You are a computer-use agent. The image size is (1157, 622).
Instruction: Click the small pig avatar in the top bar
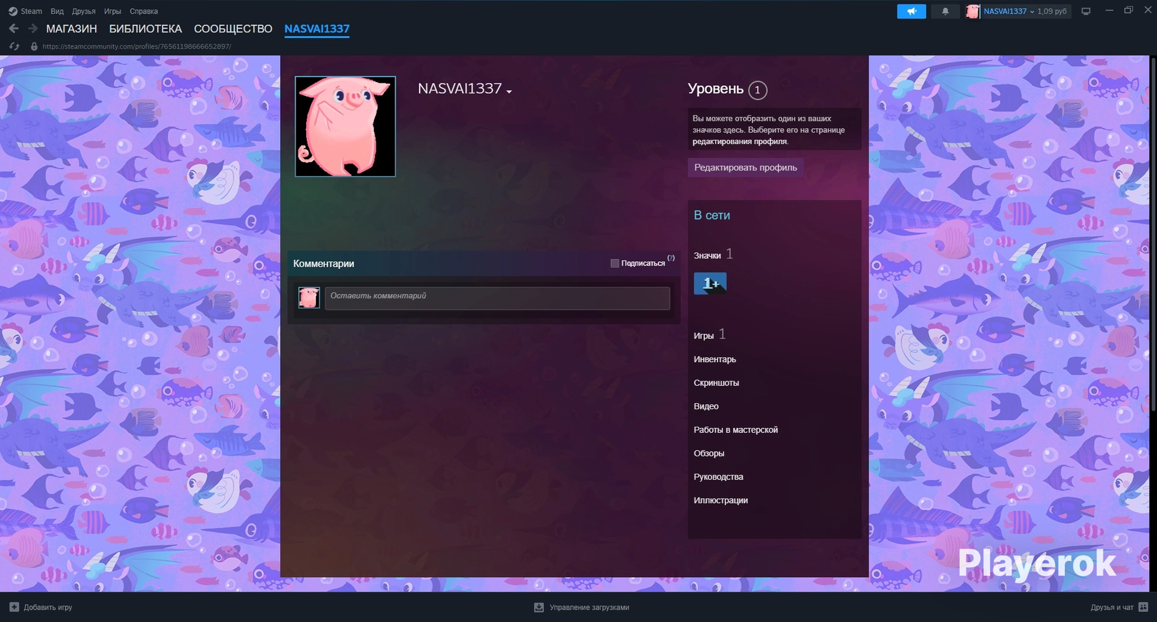pos(973,11)
